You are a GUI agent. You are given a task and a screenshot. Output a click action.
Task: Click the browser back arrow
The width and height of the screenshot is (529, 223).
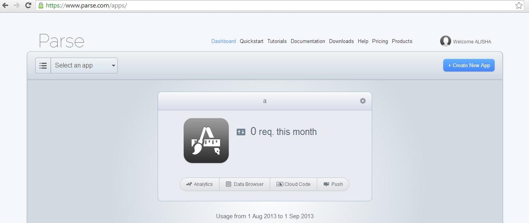6,6
